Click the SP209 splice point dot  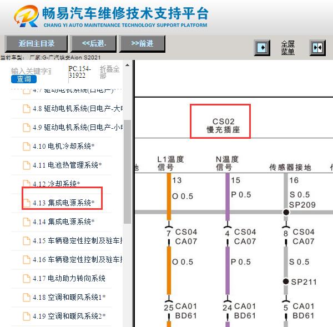click(286, 212)
